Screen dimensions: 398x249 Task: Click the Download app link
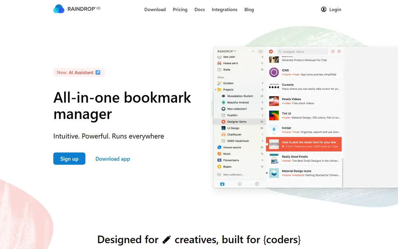click(113, 159)
